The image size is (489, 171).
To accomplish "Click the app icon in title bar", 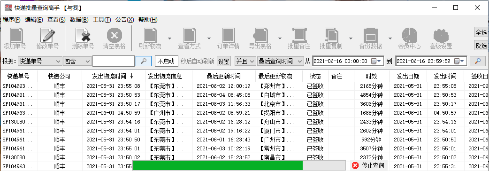I will (x=8, y=8).
